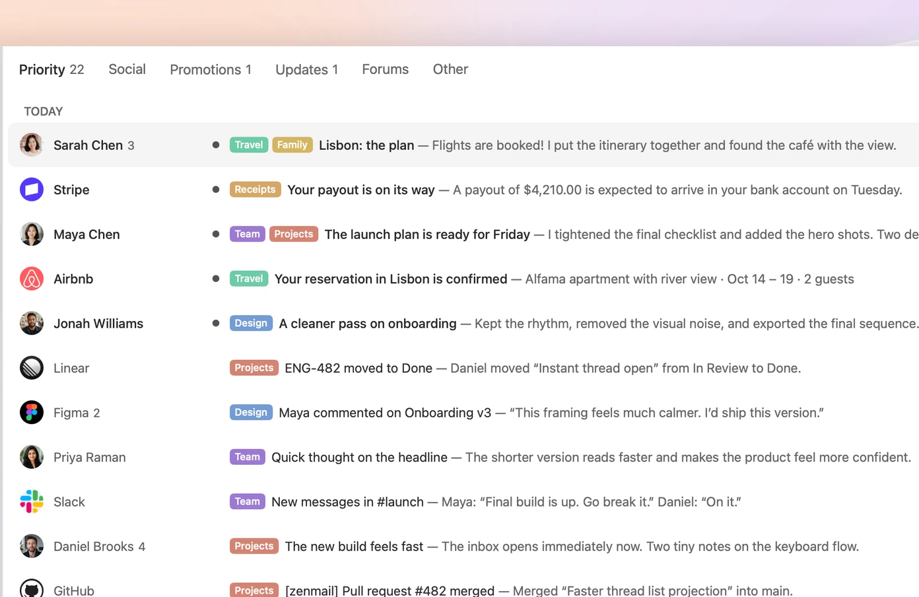Click Priya Raman's profile avatar
Viewport: 919px width, 597px height.
32,457
